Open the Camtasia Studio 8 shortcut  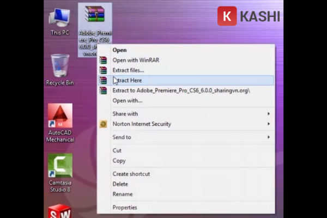click(60, 167)
